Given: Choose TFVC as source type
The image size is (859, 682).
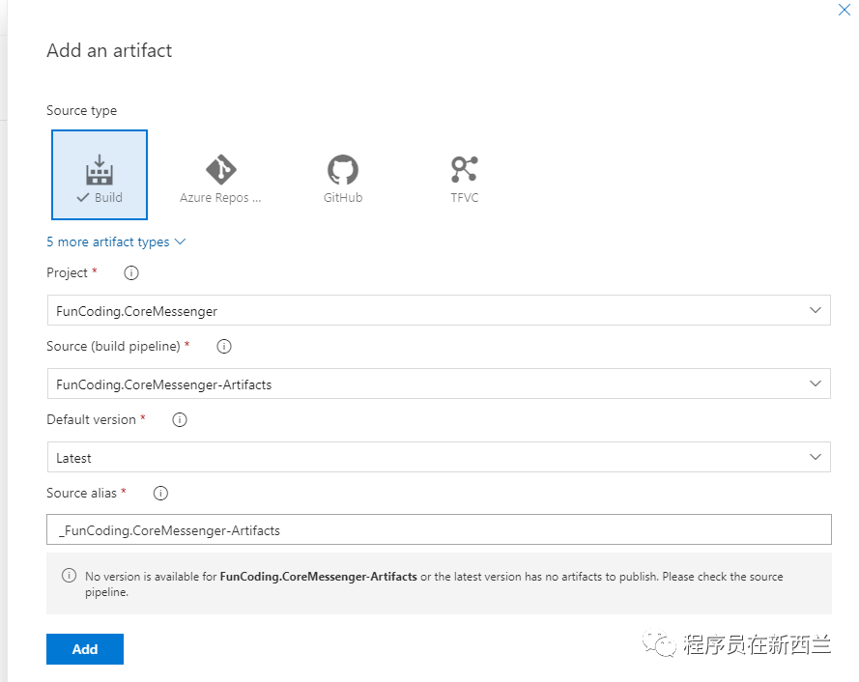Looking at the screenshot, I should (x=465, y=178).
